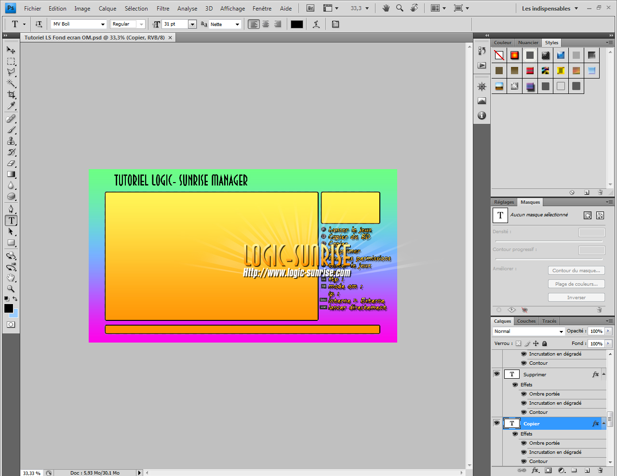
Task: Select the Pen tool
Action: pos(11,209)
